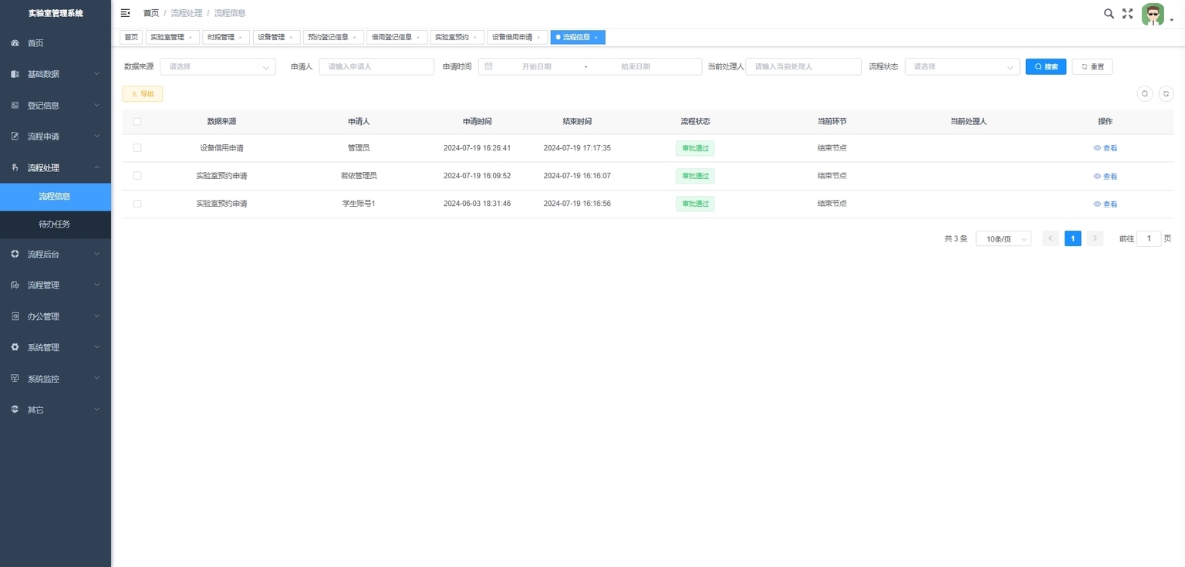Tick the select-all checkbox in table header
This screenshot has width=1185, height=567.
pyautogui.click(x=137, y=122)
